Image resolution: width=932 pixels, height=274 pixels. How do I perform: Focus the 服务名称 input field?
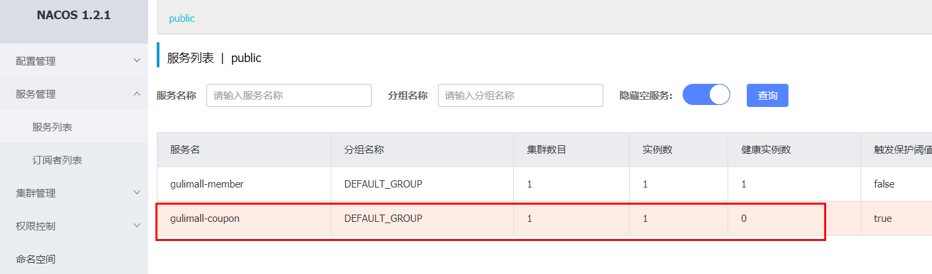pos(289,96)
